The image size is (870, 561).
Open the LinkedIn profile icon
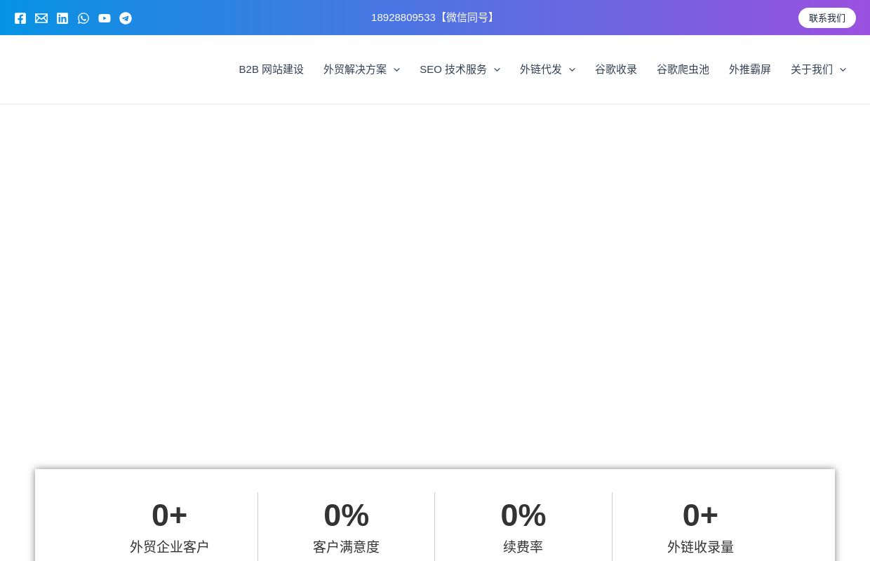point(62,18)
